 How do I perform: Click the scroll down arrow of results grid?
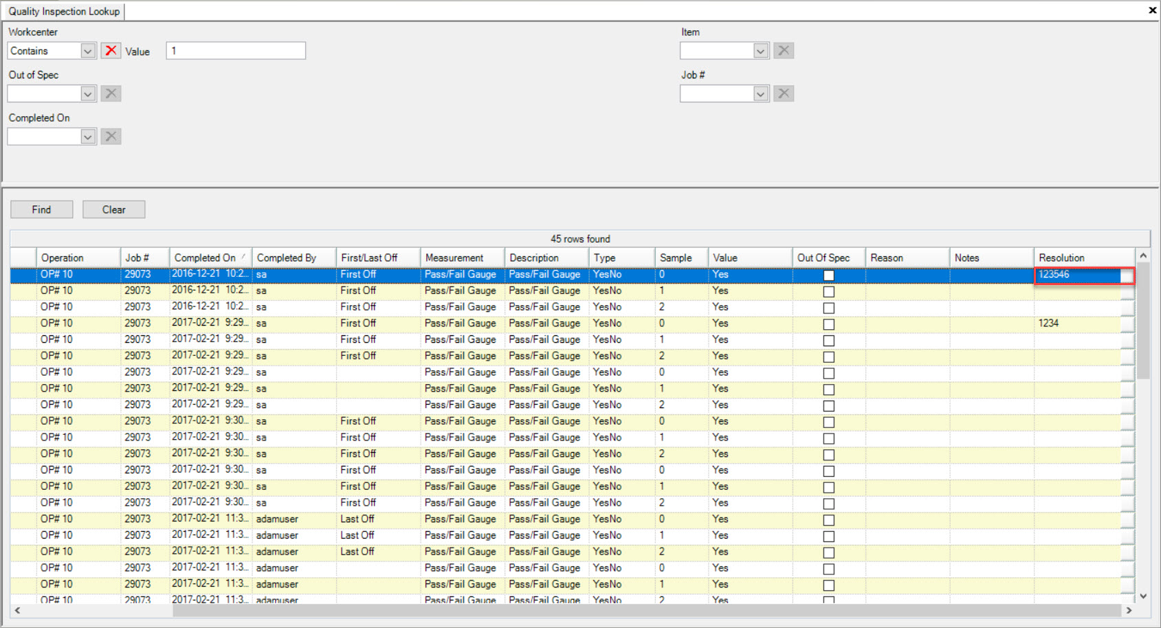(x=1143, y=596)
